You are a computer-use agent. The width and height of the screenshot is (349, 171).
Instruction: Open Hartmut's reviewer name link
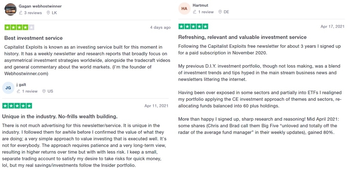pos(200,5)
